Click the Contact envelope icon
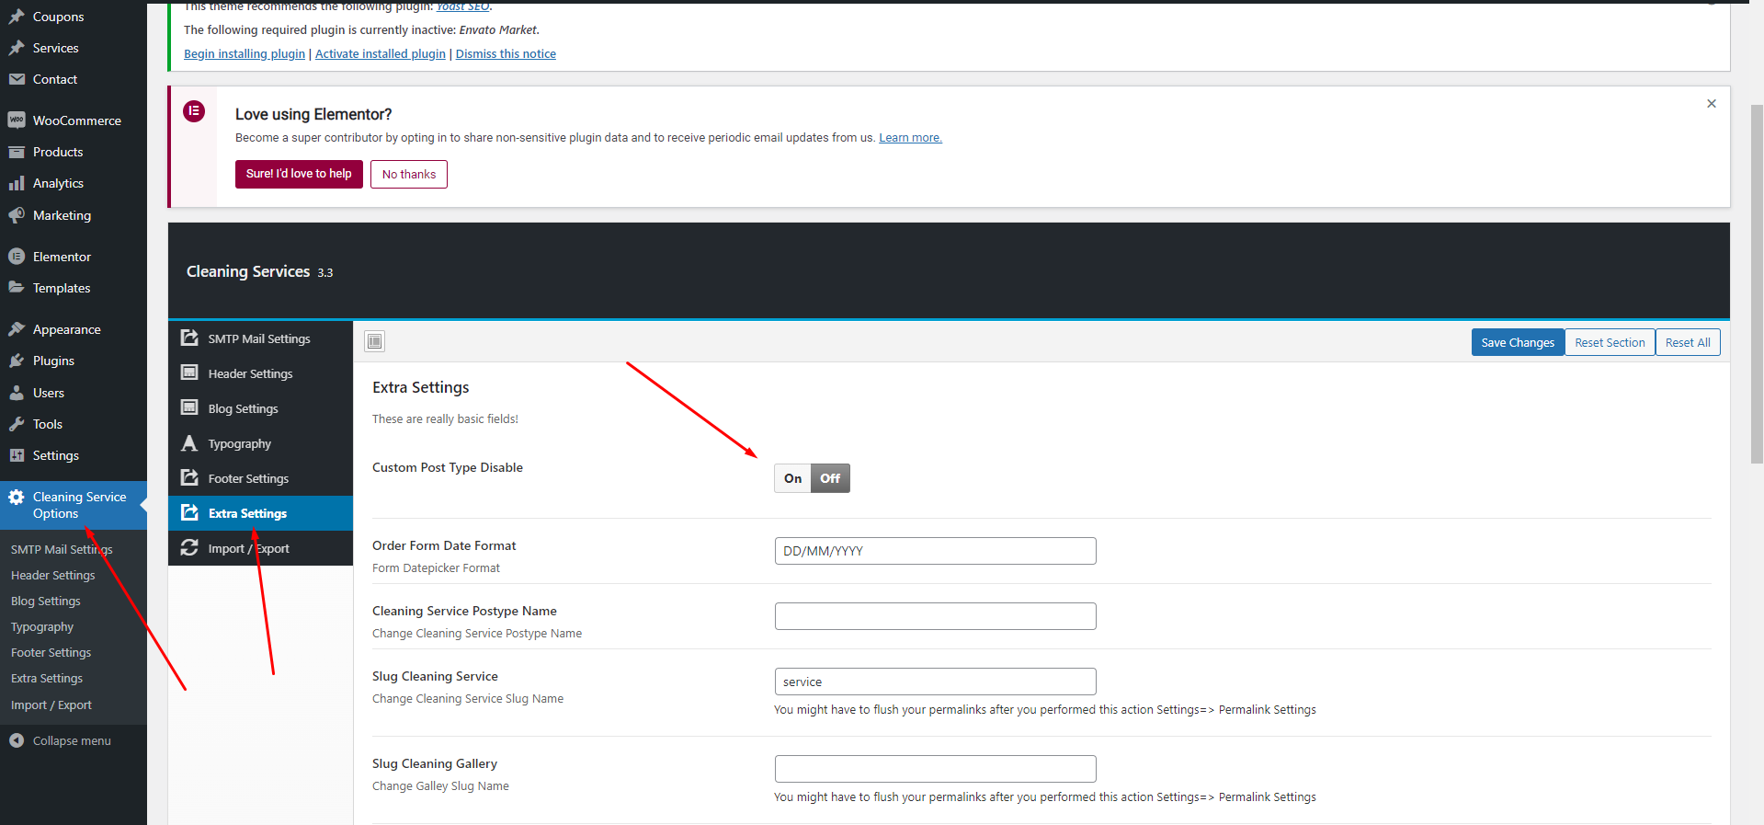 (17, 79)
